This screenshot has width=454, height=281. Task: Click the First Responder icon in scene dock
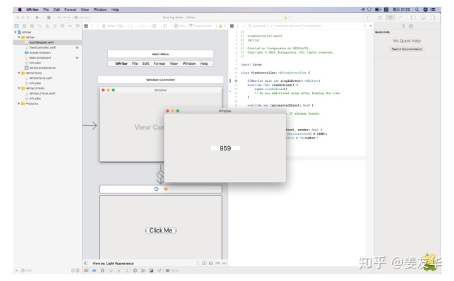pos(166,189)
